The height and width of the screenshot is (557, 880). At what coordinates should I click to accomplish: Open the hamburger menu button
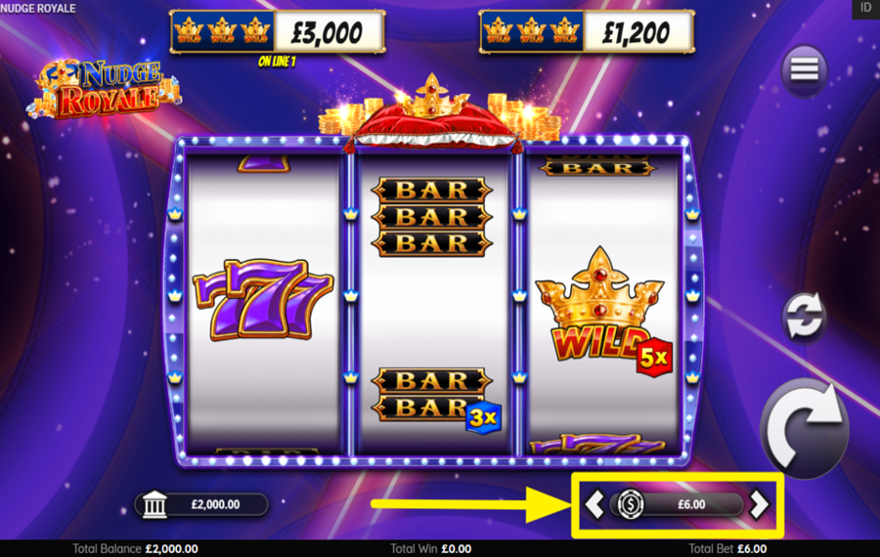(805, 70)
